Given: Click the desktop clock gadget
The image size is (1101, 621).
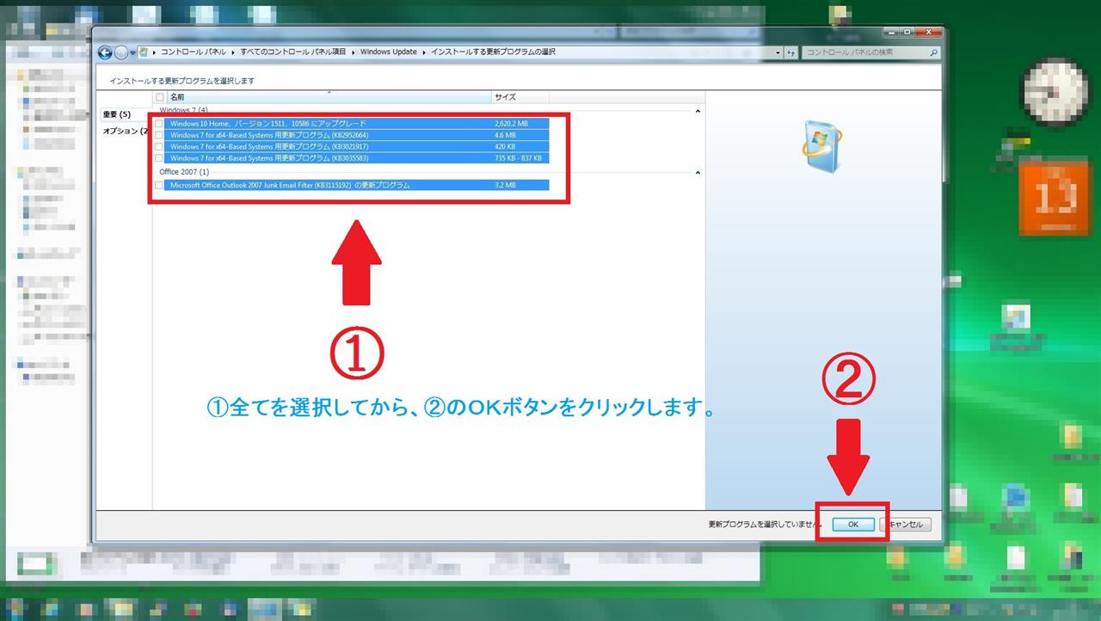Looking at the screenshot, I should tap(1055, 92).
